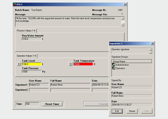Image resolution: width=168 pixels, height=119 pixels.
Task: Click the Signature1 User Name field
Action: click(x=39, y=84)
